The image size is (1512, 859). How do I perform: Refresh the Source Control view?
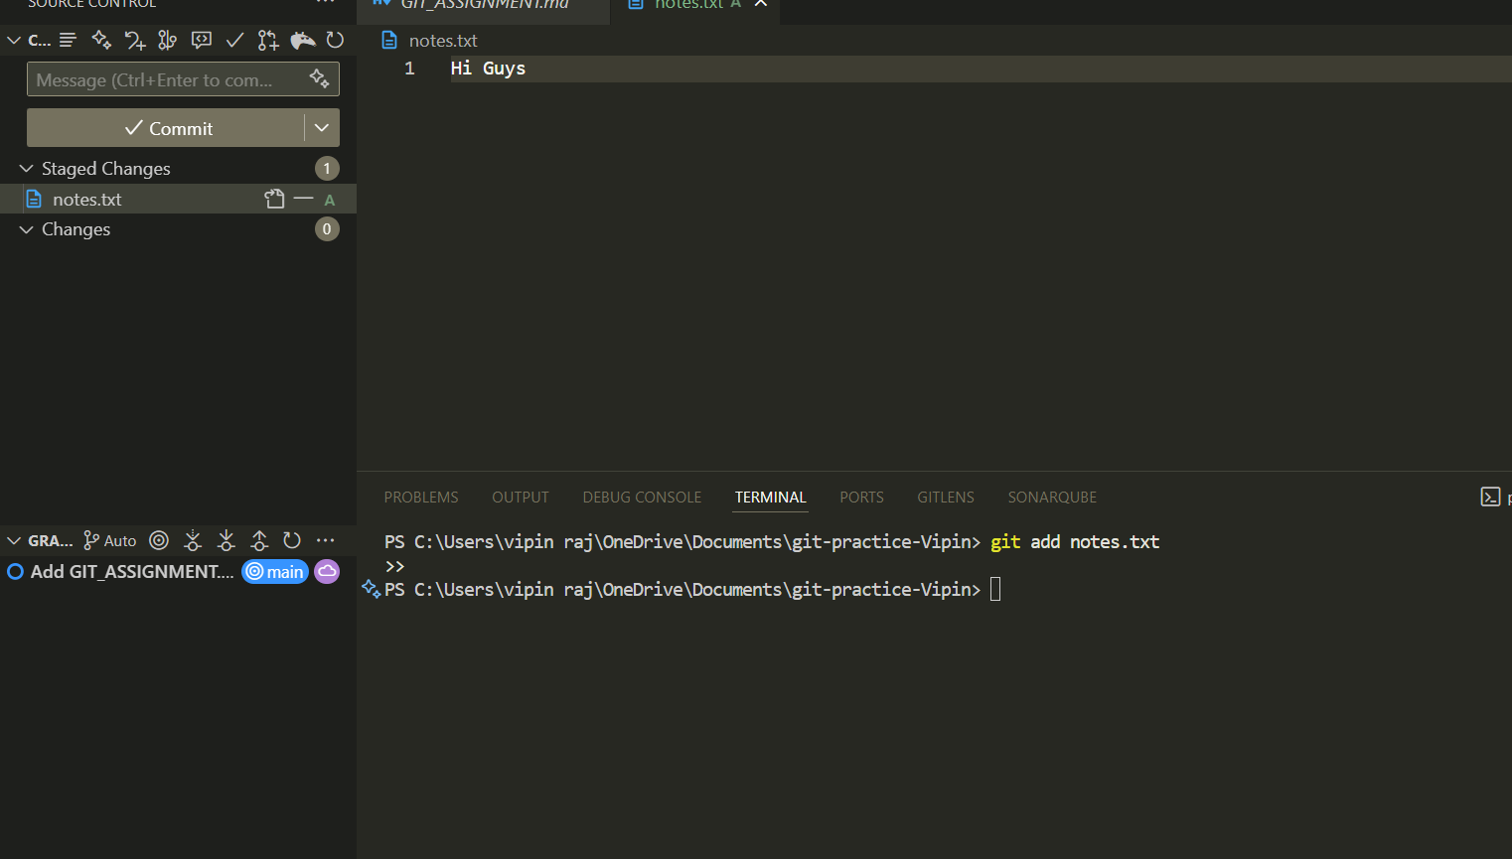click(x=336, y=40)
